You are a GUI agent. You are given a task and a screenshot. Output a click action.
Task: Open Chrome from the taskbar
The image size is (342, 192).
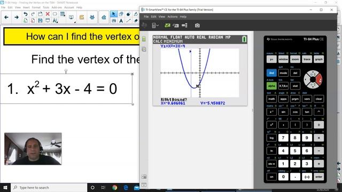click(114, 187)
